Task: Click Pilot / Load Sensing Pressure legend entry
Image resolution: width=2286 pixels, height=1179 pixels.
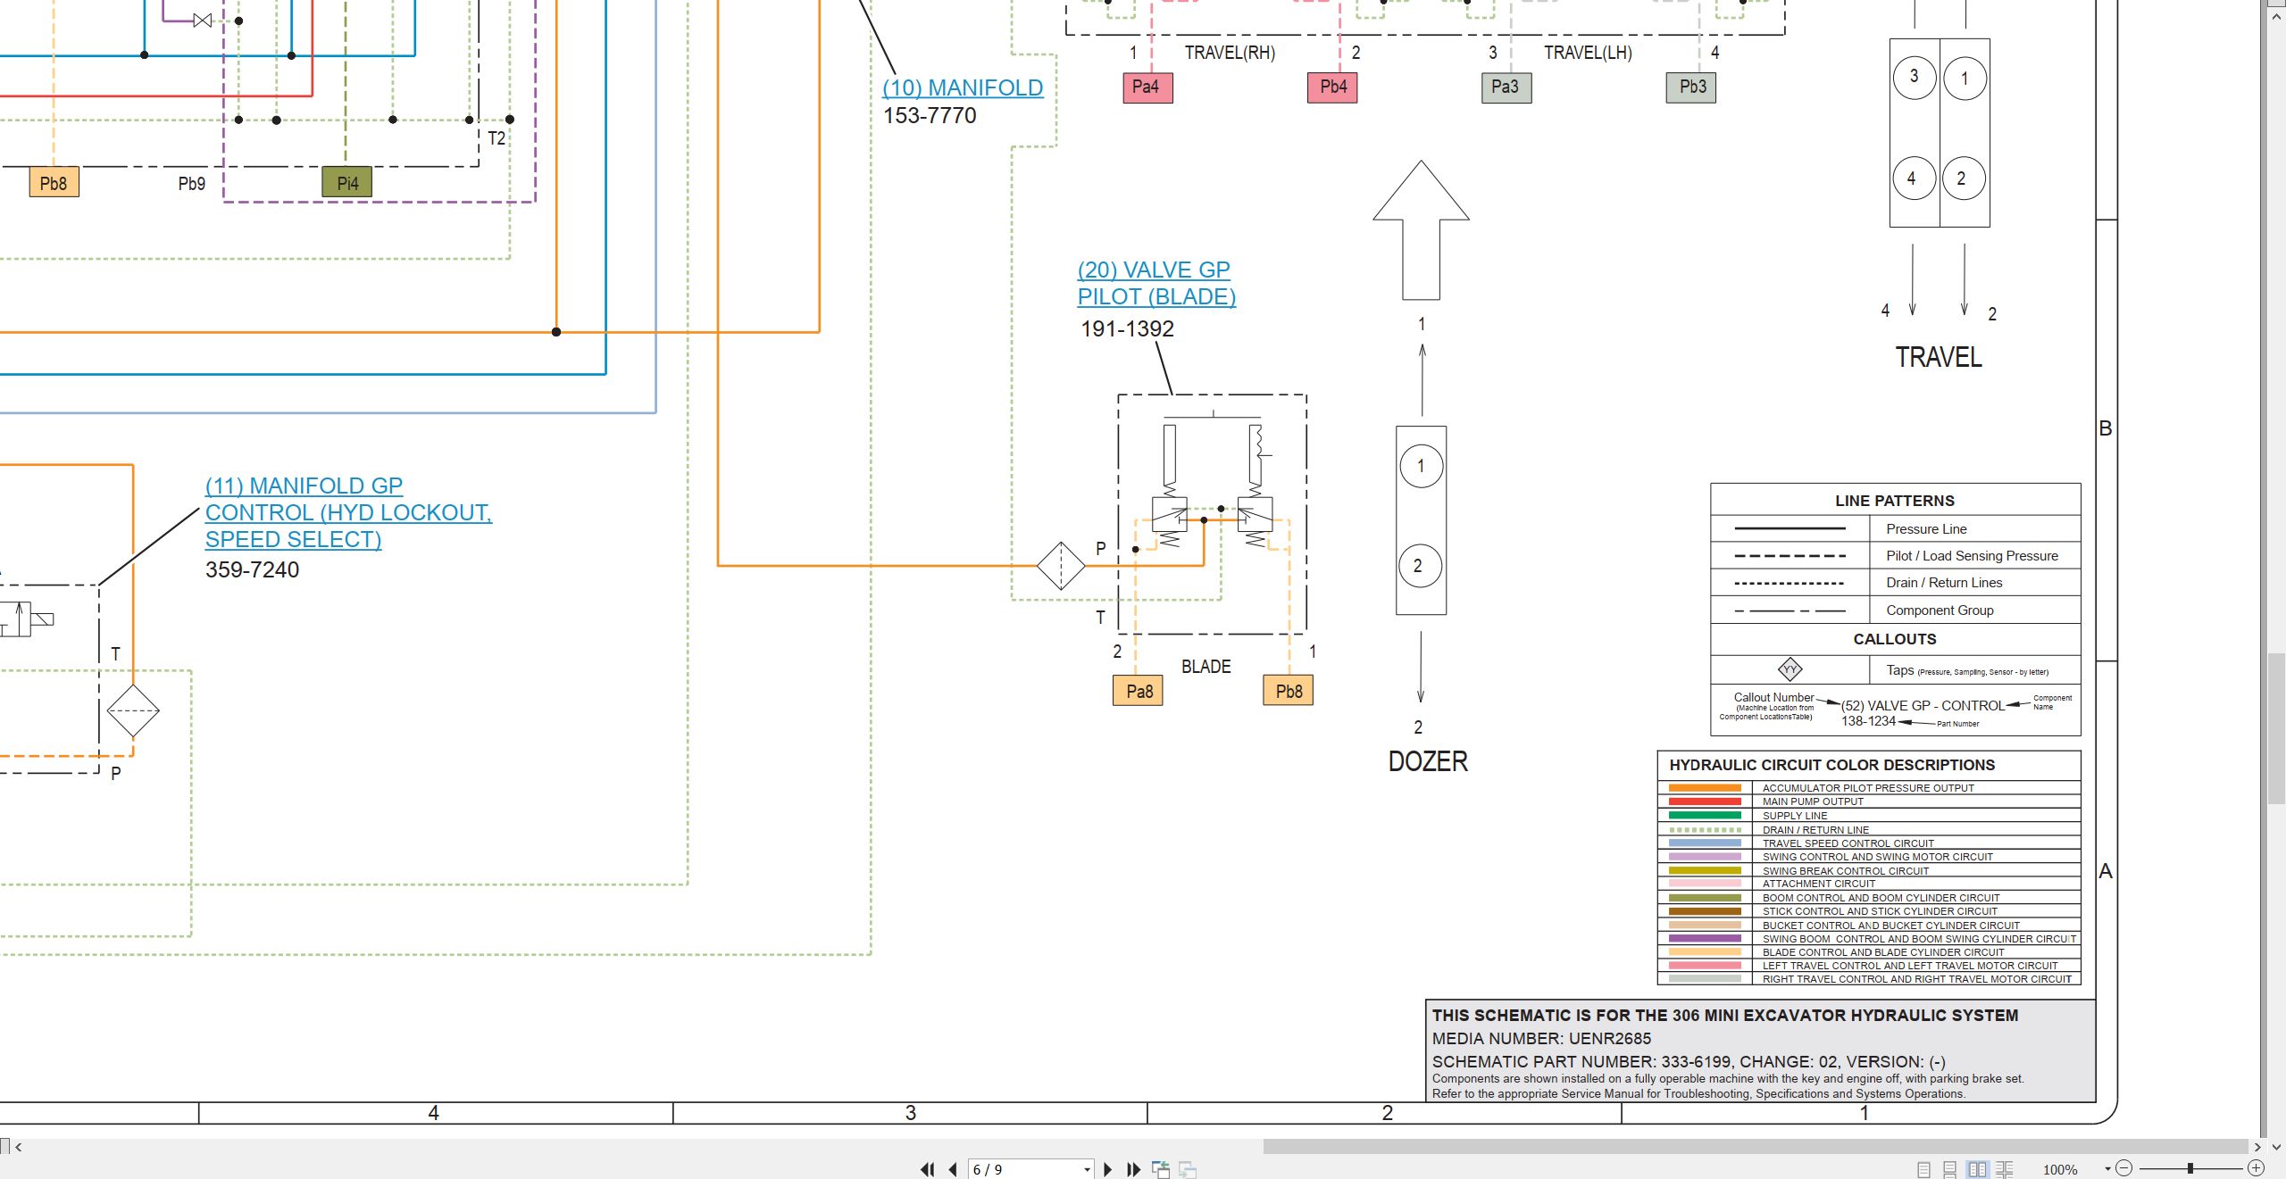Action: click(x=1972, y=556)
